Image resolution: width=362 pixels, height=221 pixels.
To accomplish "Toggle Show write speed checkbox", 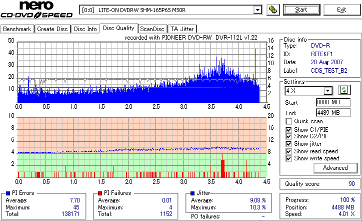I will pyautogui.click(x=288, y=158).
